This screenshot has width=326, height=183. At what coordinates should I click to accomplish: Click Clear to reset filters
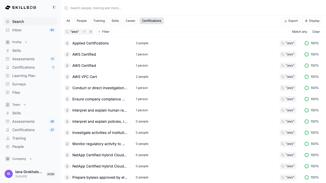coord(316,32)
